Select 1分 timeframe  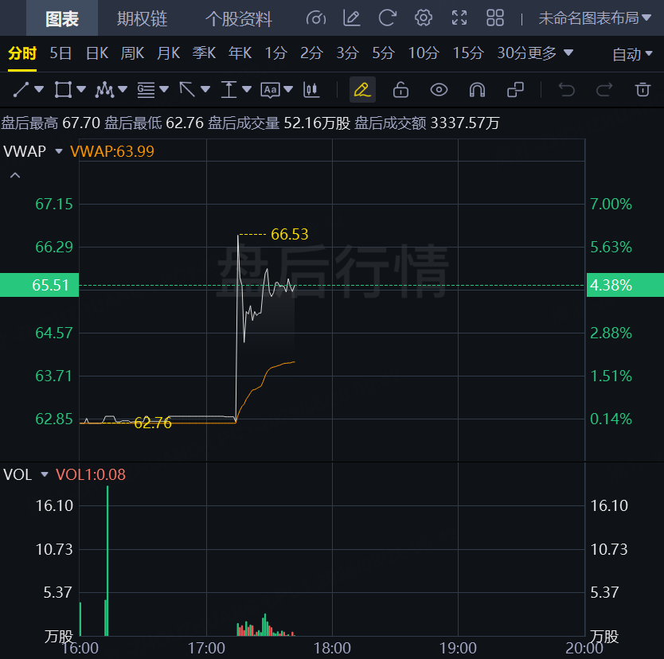click(x=275, y=53)
